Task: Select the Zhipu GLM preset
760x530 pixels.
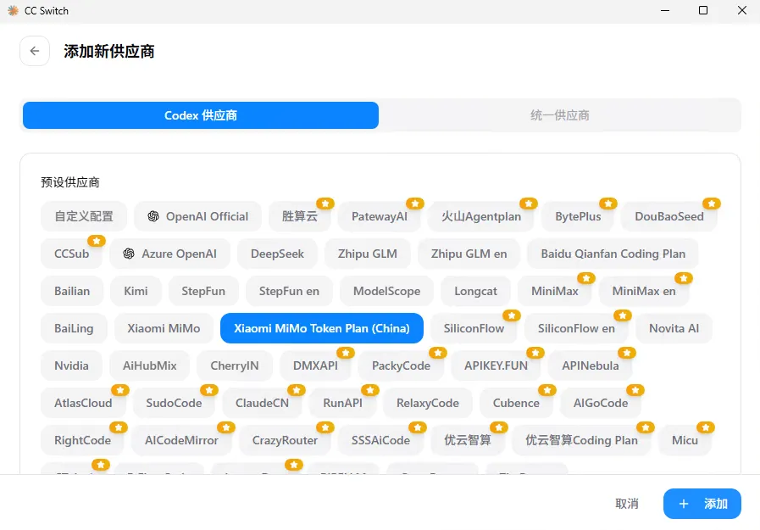Action: pos(368,254)
